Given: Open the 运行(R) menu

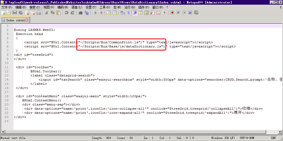Looking at the screenshot, I should point(130,8).
